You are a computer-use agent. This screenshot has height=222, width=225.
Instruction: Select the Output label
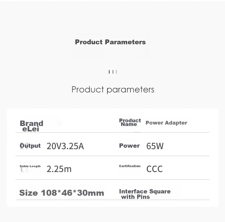(x=30, y=146)
